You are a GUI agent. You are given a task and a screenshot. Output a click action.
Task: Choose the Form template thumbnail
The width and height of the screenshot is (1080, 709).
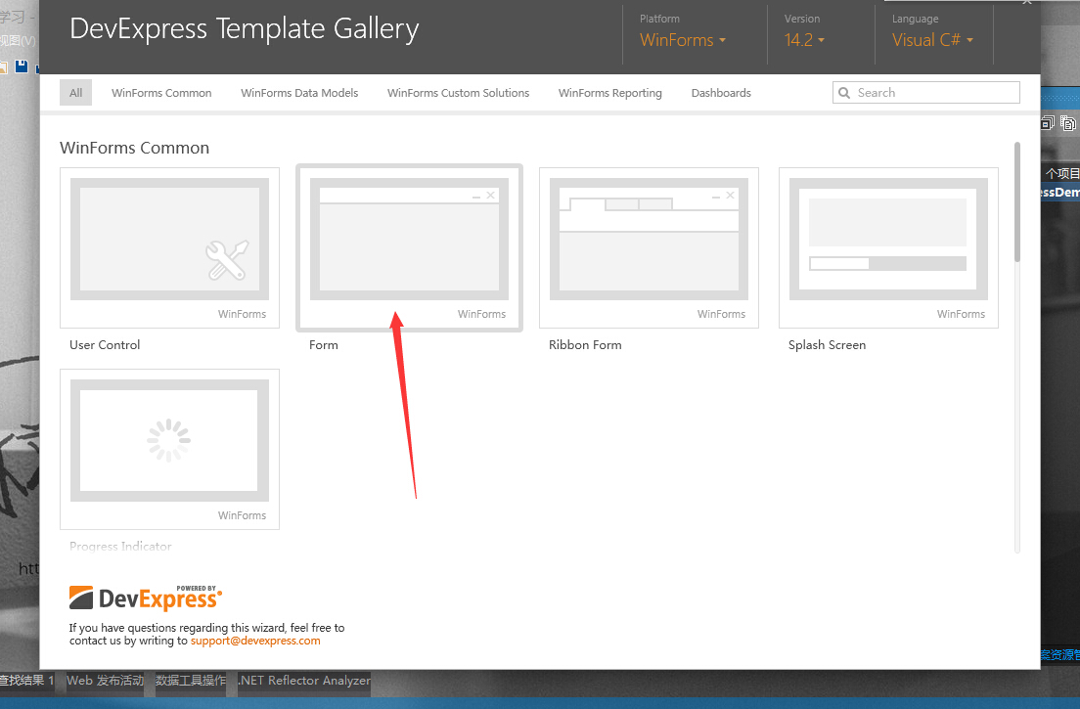[x=409, y=247]
